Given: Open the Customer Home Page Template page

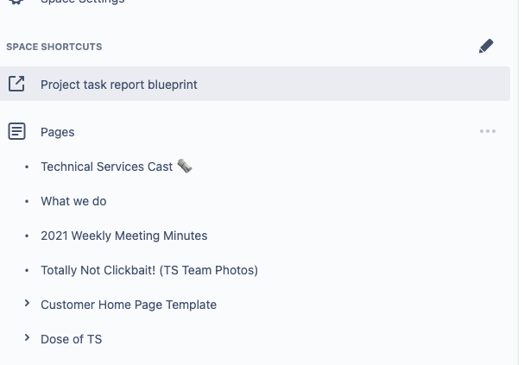Looking at the screenshot, I should click(129, 305).
